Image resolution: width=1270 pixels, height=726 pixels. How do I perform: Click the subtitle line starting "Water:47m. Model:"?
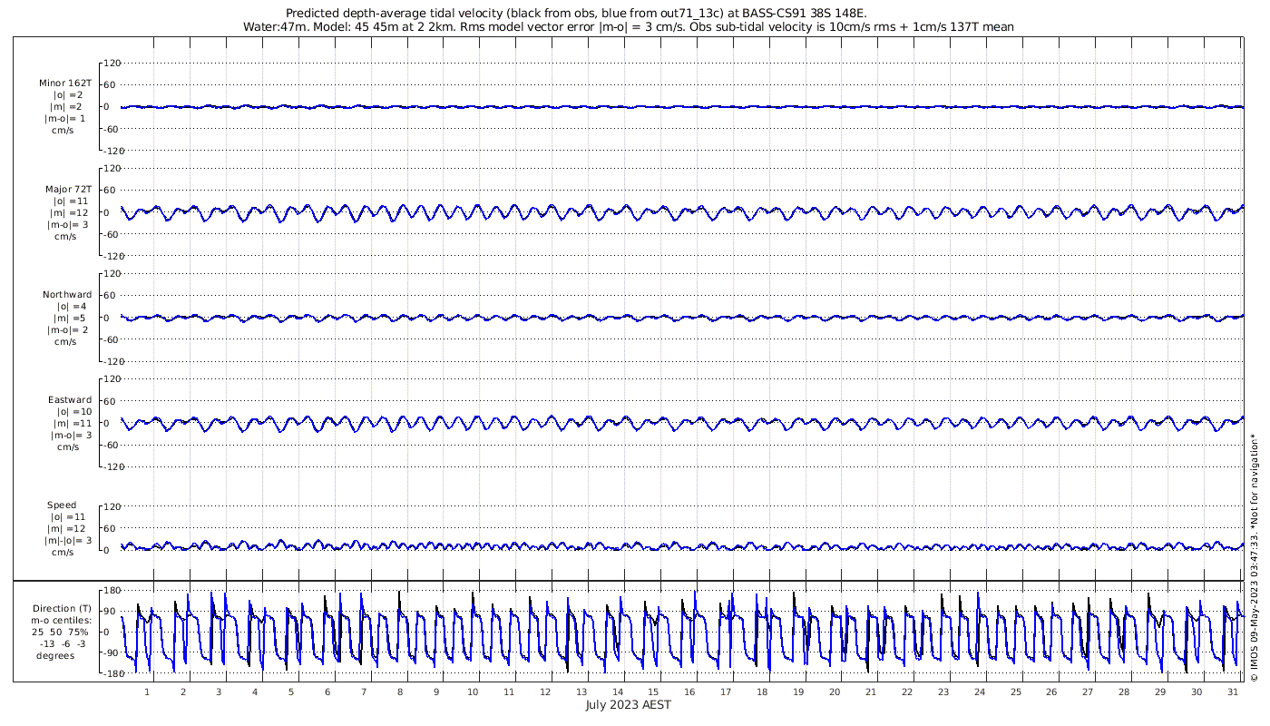pyautogui.click(x=629, y=27)
